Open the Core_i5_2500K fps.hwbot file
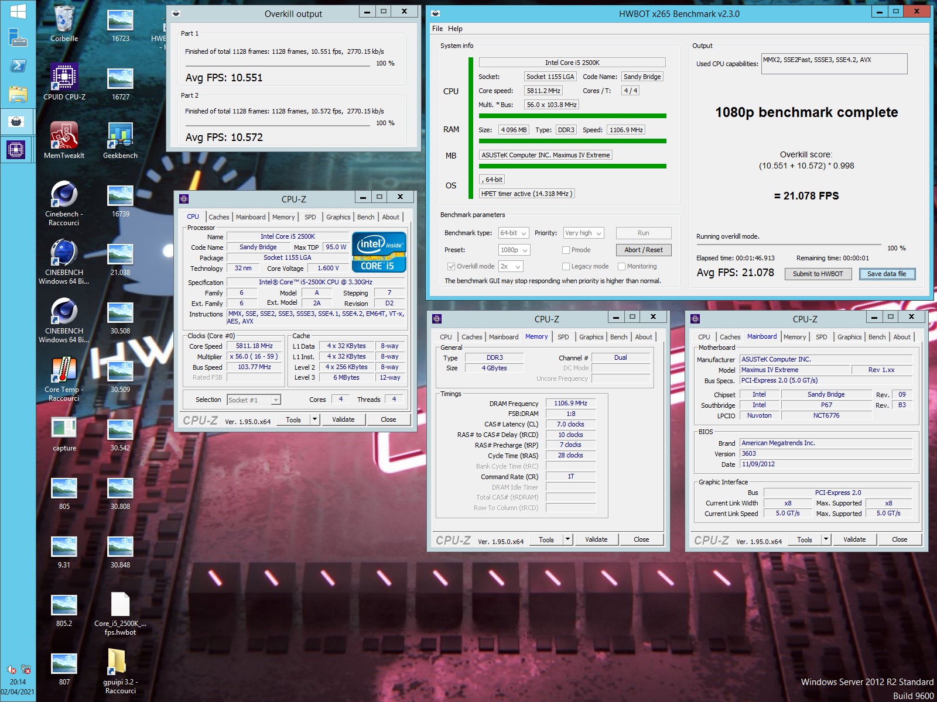The image size is (937, 702). [120, 612]
